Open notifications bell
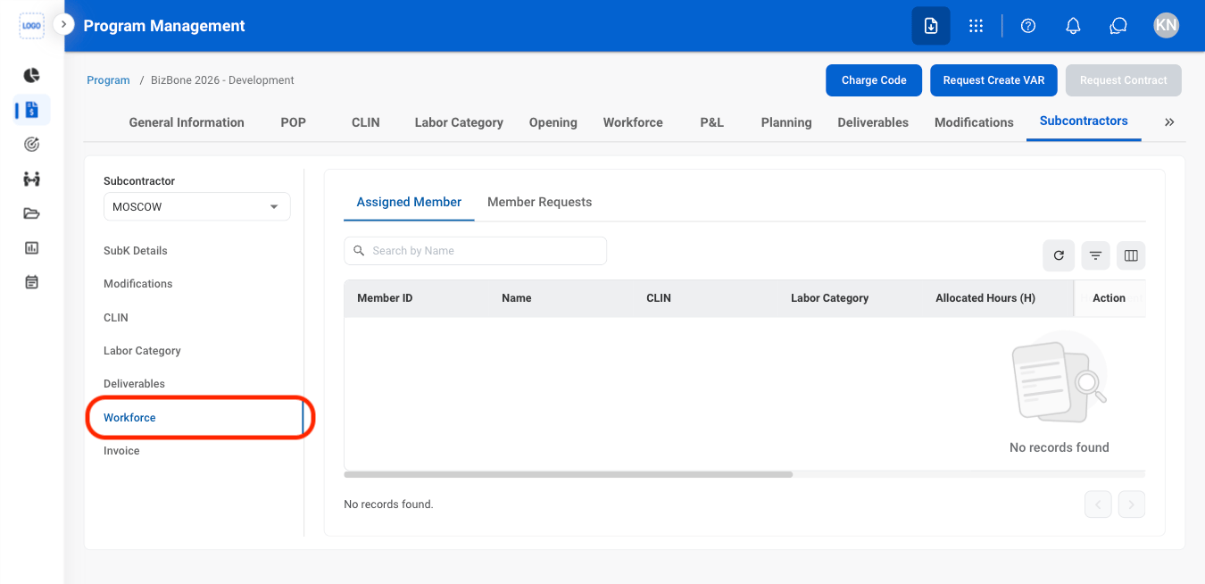Screen dimensions: 1205x584 coord(1074,26)
